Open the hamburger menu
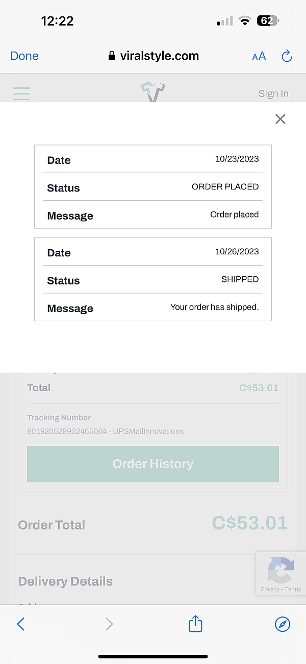Viewport: 306px width, 664px height. click(21, 93)
